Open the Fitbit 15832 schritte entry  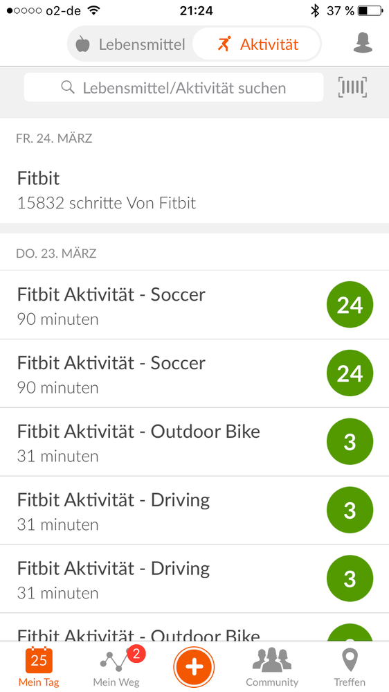[194, 190]
